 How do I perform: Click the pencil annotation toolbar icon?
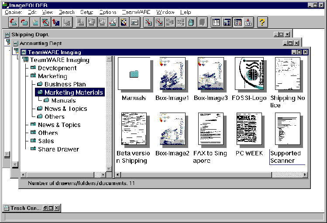pos(124,22)
